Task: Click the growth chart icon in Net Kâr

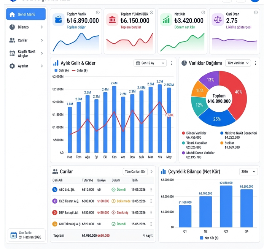Action: pos(166,20)
